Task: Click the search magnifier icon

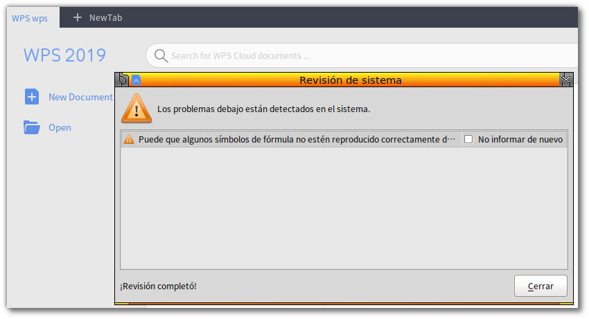Action: (x=161, y=55)
